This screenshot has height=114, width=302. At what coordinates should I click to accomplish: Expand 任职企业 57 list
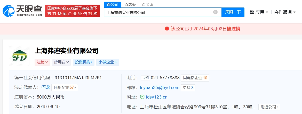click(x=65, y=87)
